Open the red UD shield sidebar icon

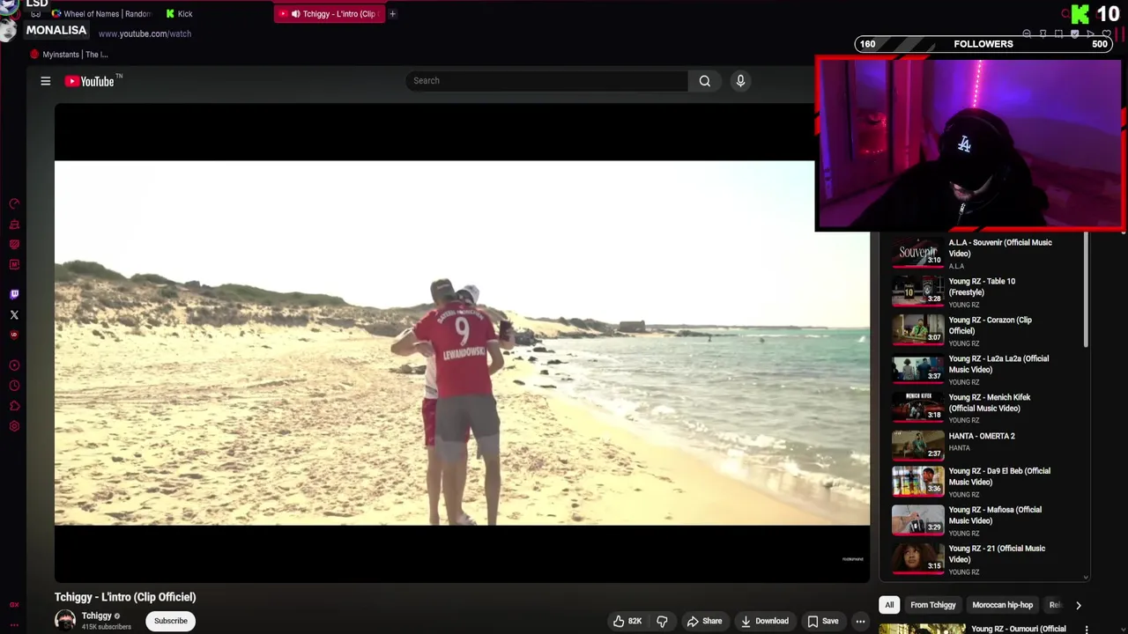click(14, 335)
